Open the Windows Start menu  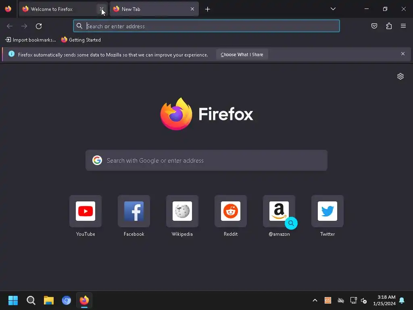pos(13,300)
